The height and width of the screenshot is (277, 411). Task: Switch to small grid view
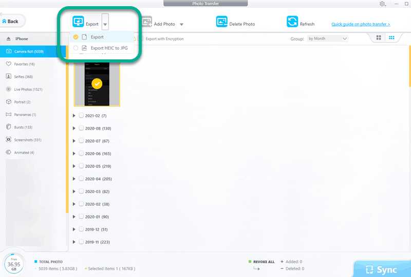[391, 37]
